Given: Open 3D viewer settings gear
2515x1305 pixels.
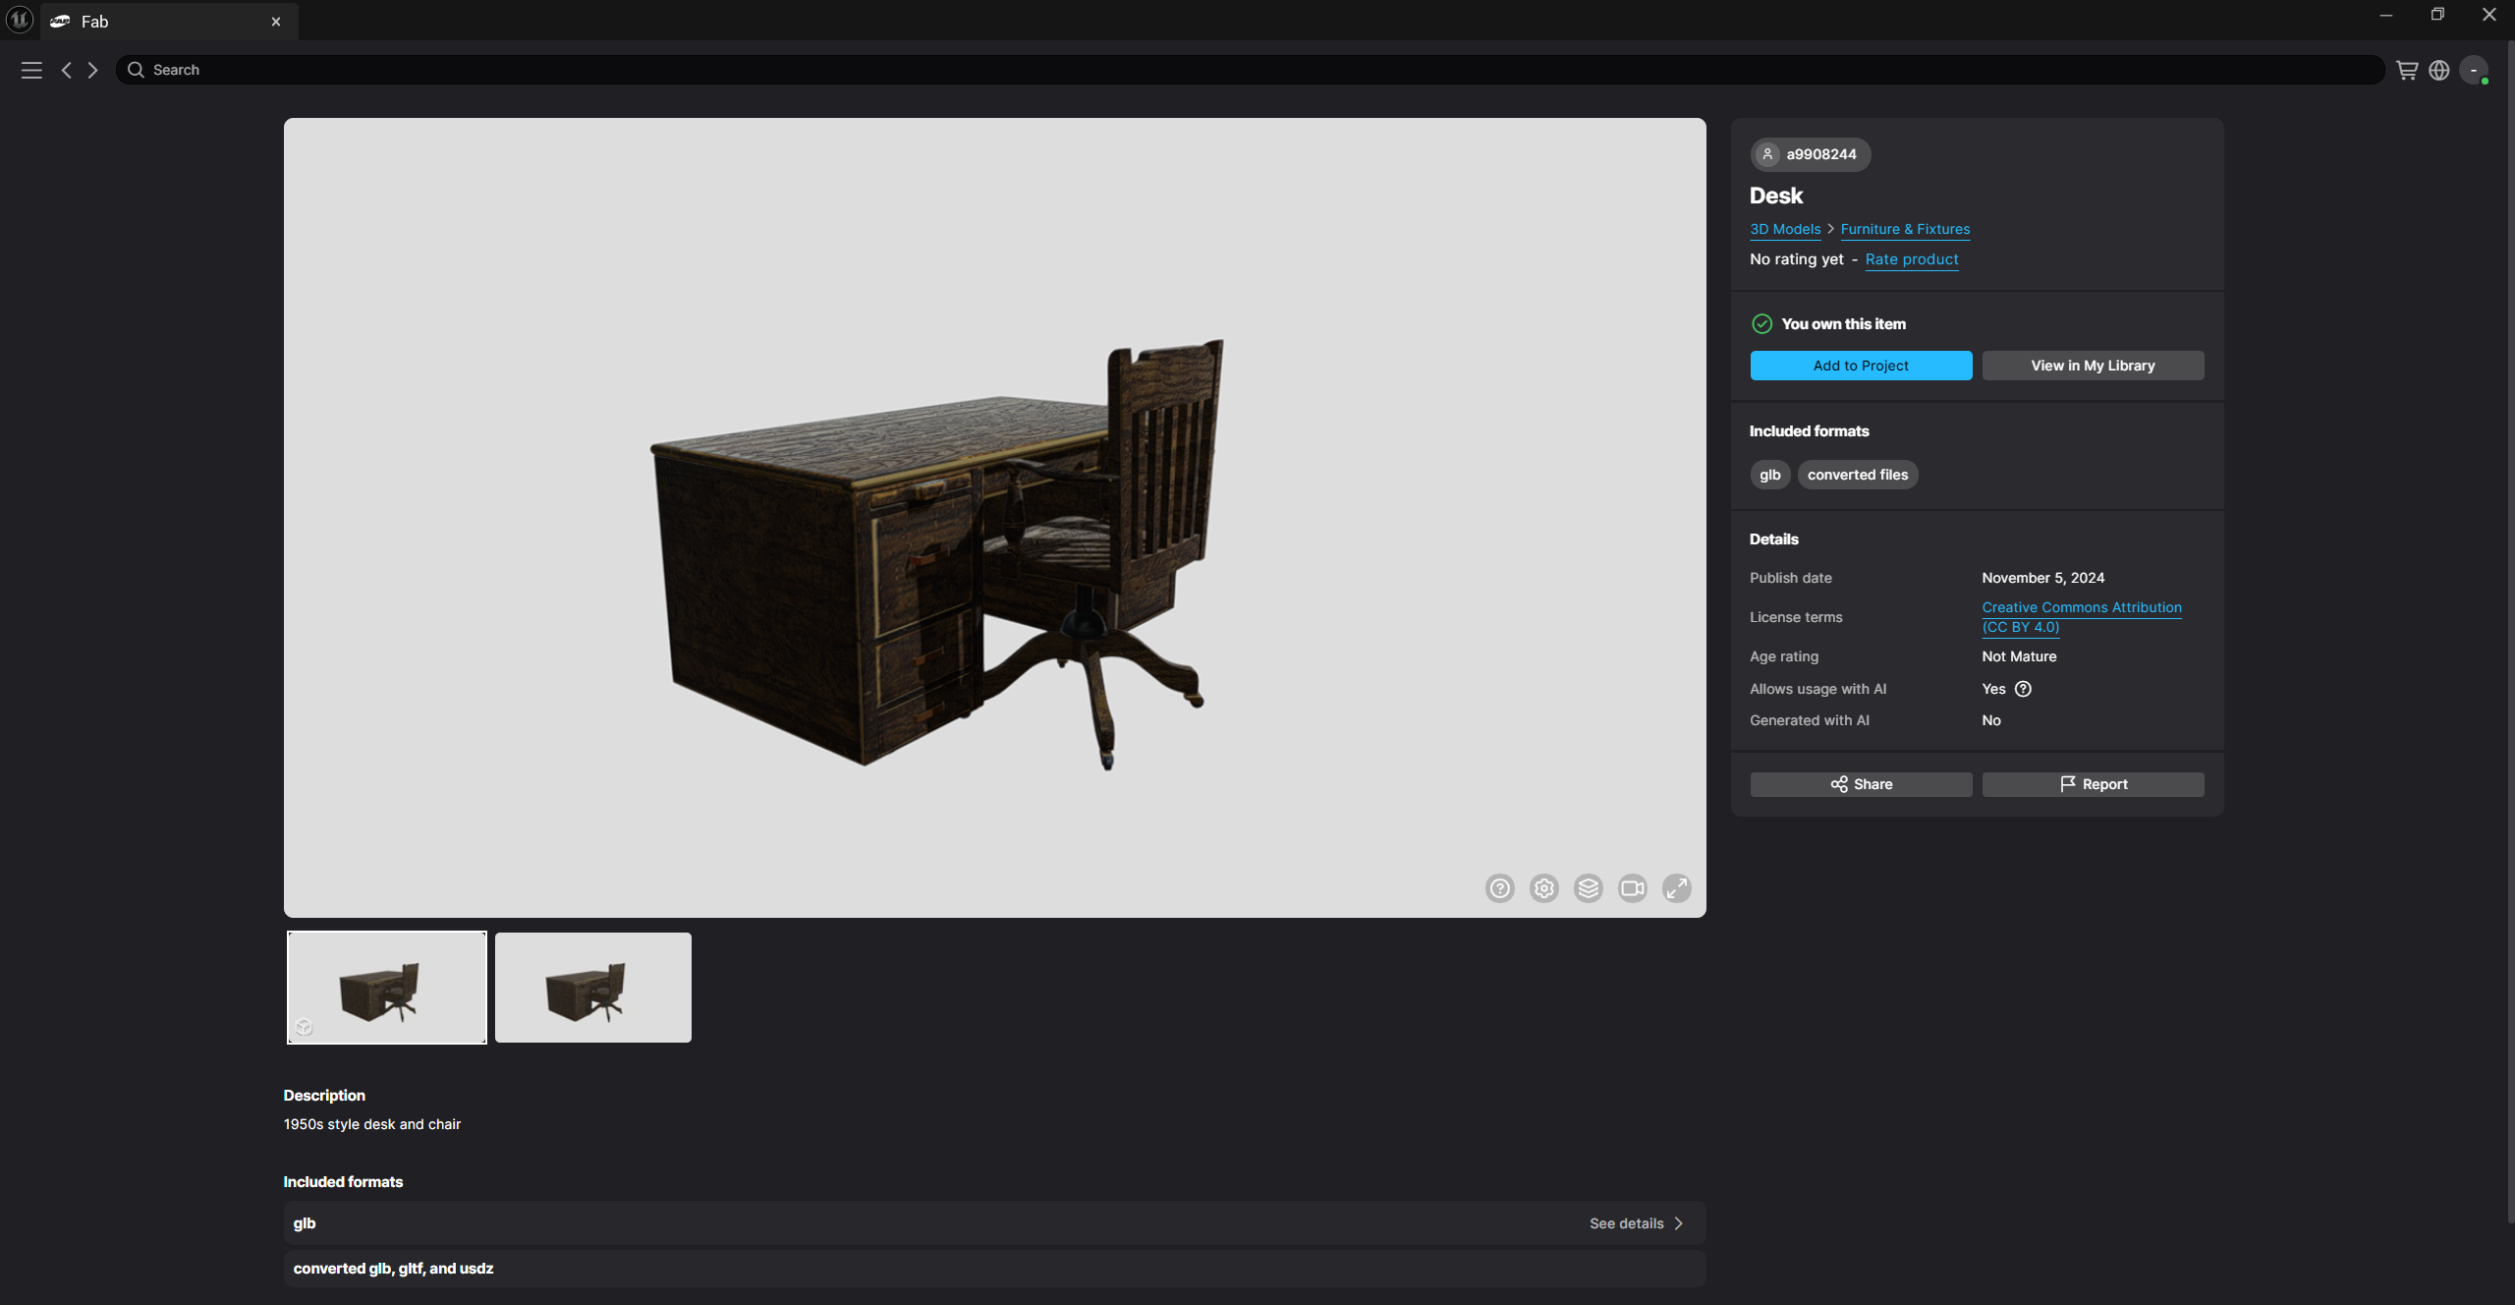Looking at the screenshot, I should coord(1543,888).
